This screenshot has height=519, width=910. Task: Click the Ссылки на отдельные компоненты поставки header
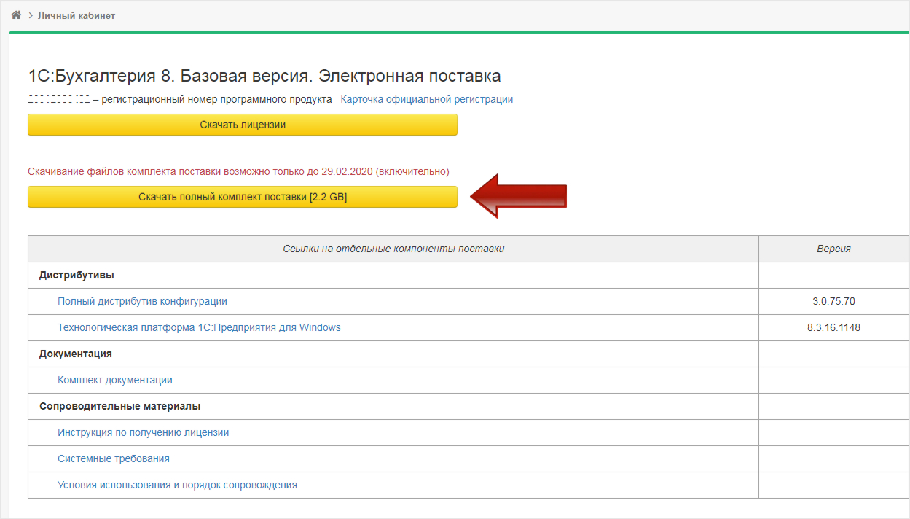393,249
